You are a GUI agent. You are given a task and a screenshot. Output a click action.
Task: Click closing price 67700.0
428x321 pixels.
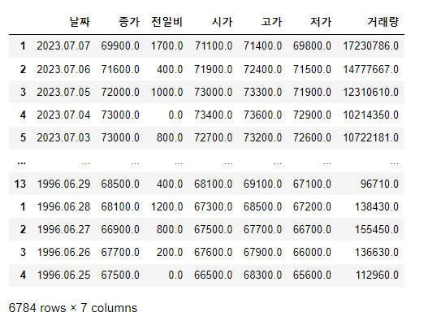pos(120,252)
